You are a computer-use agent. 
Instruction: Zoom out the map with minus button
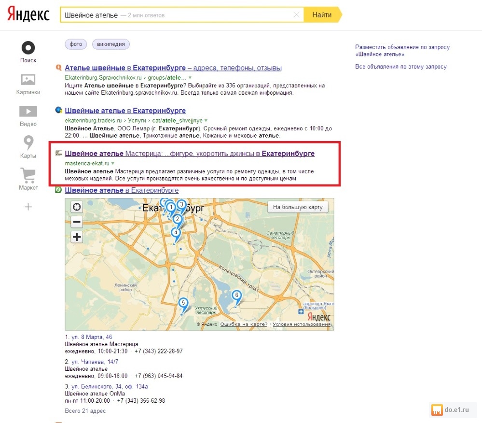(77, 222)
